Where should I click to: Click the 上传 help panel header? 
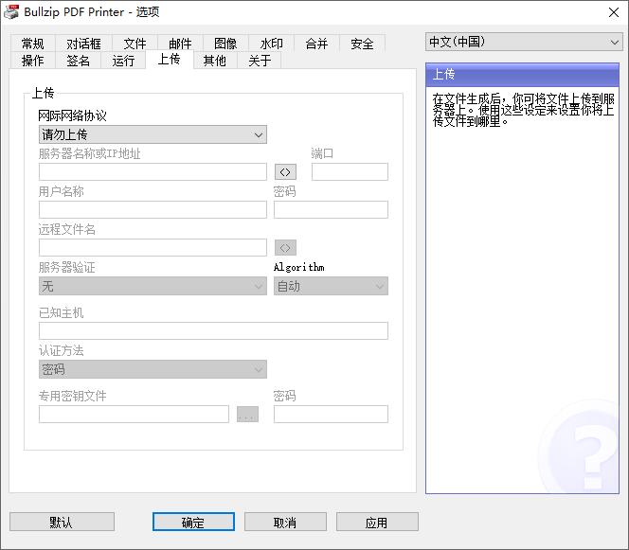click(522, 74)
